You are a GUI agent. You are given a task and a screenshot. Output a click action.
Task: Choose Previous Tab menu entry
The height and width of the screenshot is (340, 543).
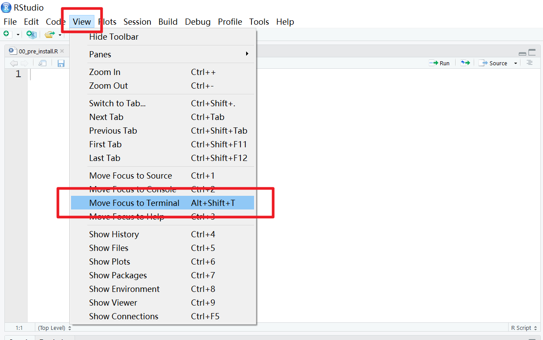[163, 131]
